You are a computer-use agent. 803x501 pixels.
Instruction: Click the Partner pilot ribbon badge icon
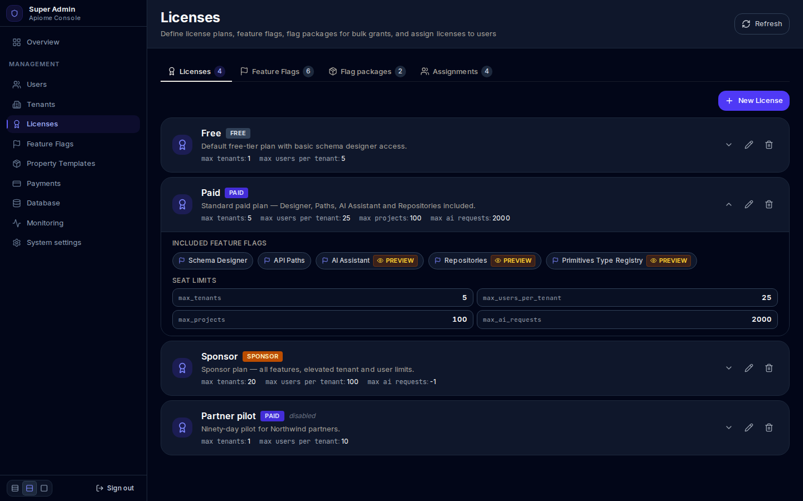[x=182, y=428]
